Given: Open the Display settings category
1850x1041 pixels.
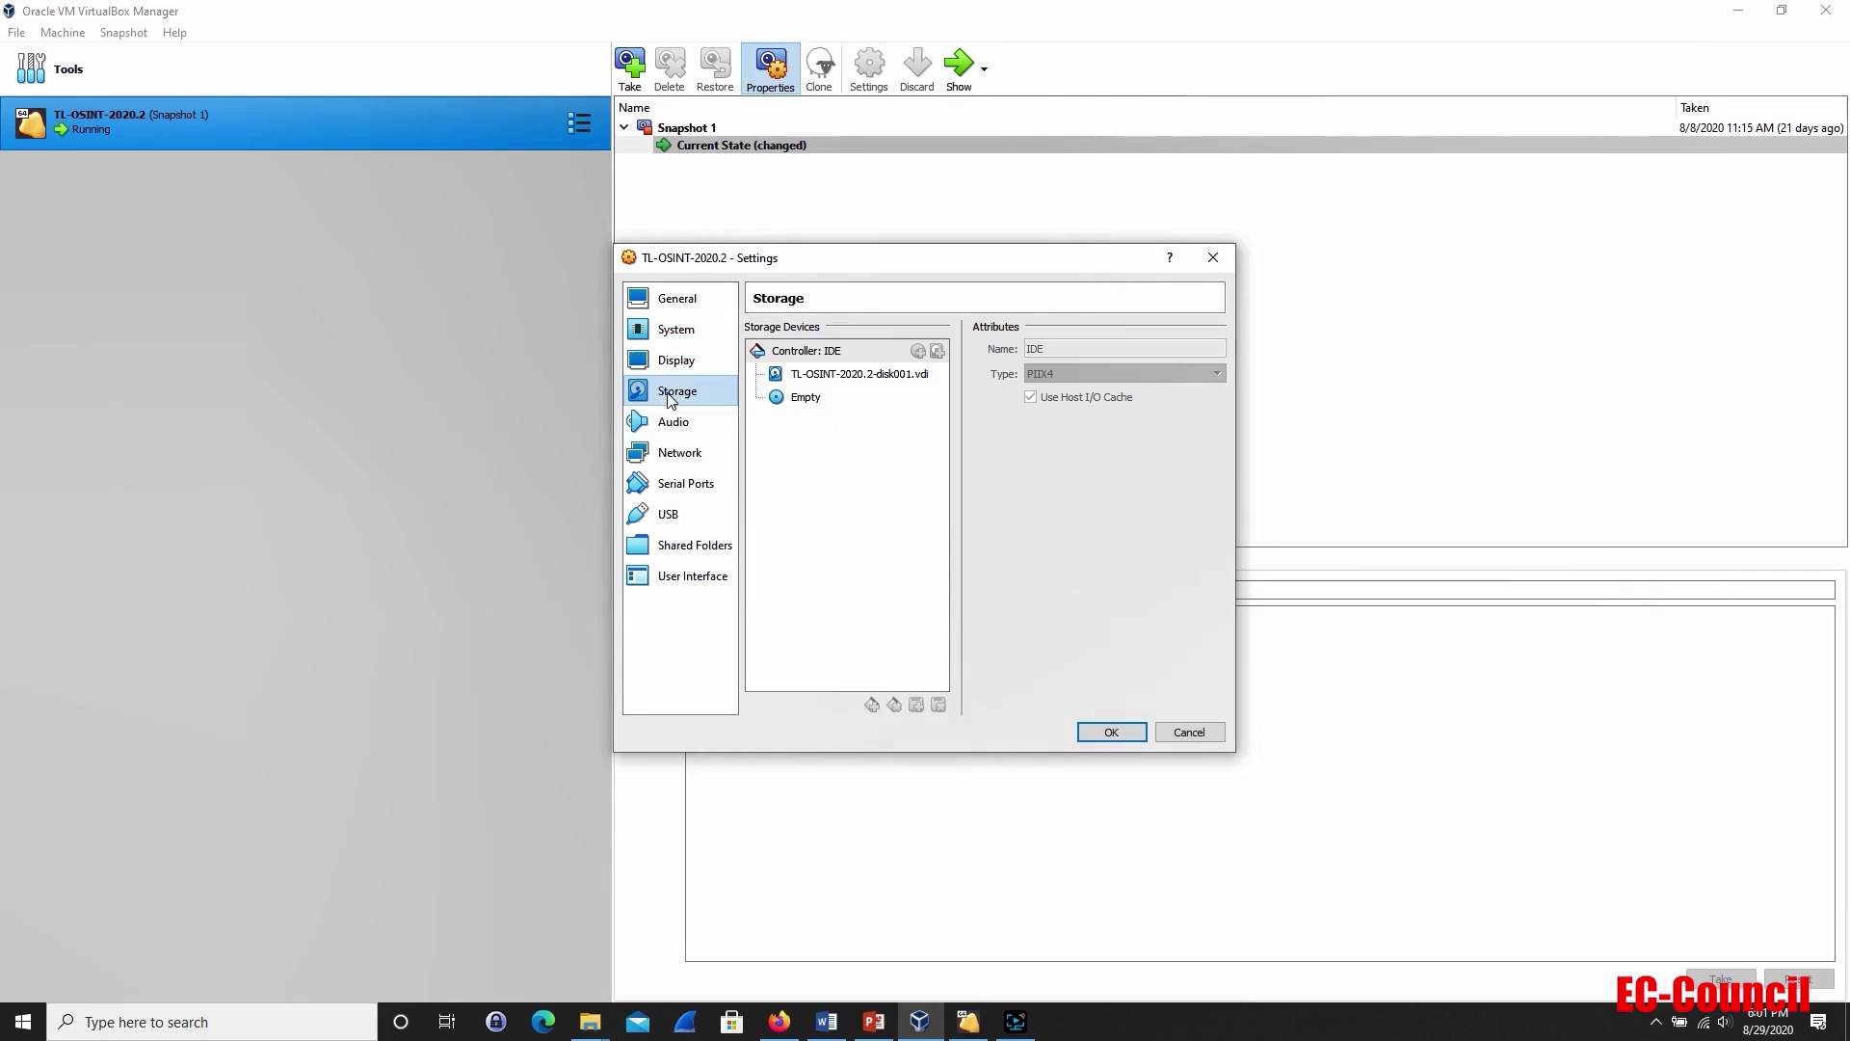Looking at the screenshot, I should click(x=680, y=360).
